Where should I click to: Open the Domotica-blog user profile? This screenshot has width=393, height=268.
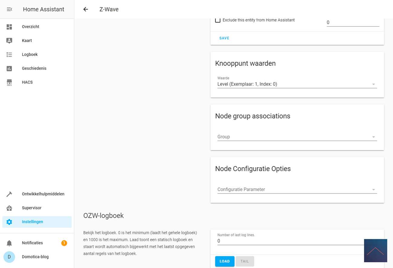(35, 257)
